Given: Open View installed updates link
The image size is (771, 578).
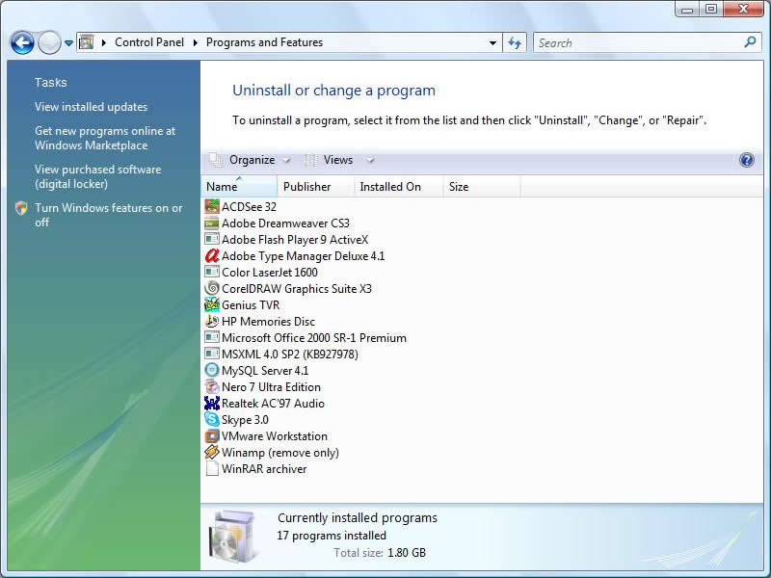Looking at the screenshot, I should [91, 107].
